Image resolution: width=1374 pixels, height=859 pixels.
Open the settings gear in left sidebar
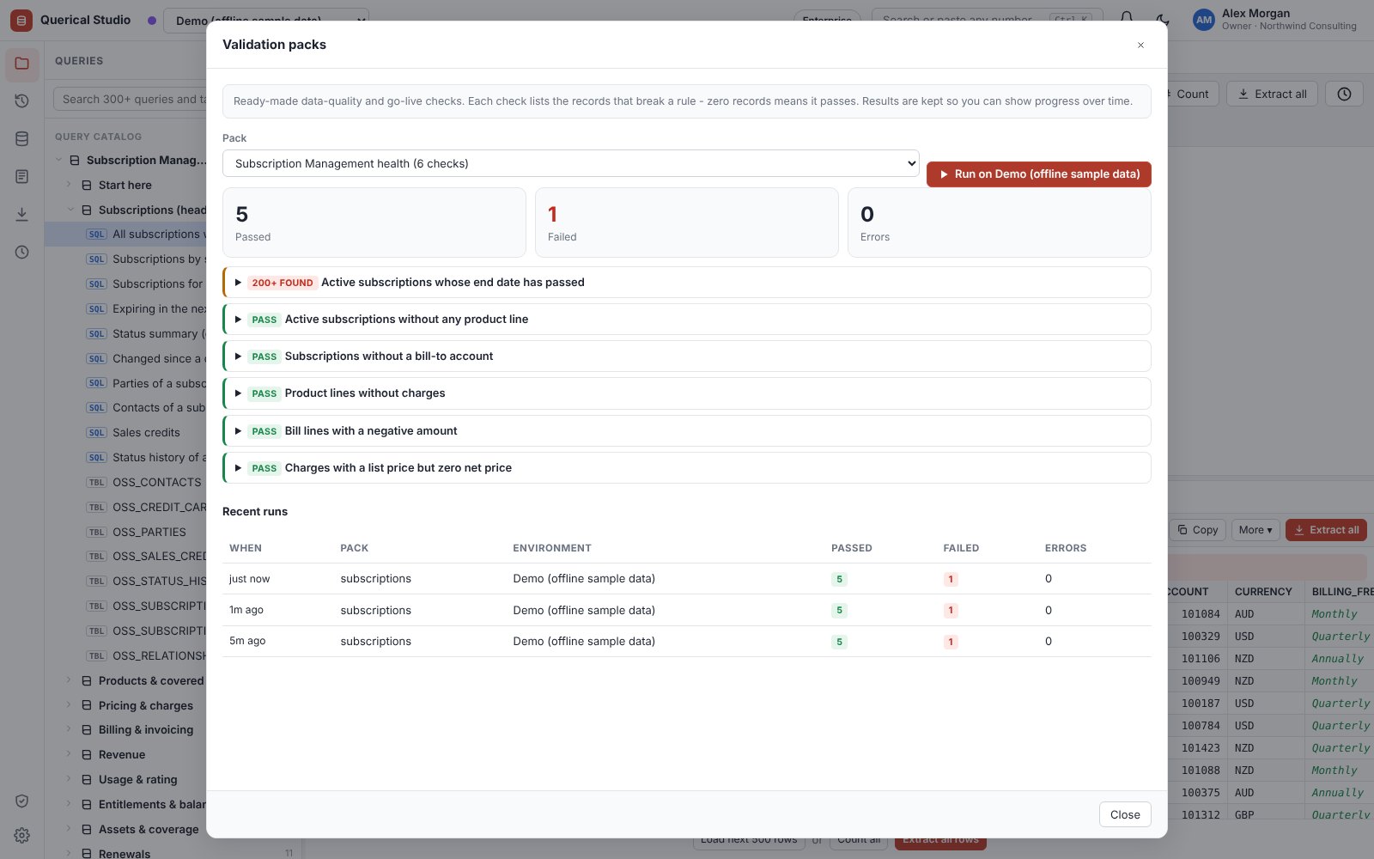[22, 836]
